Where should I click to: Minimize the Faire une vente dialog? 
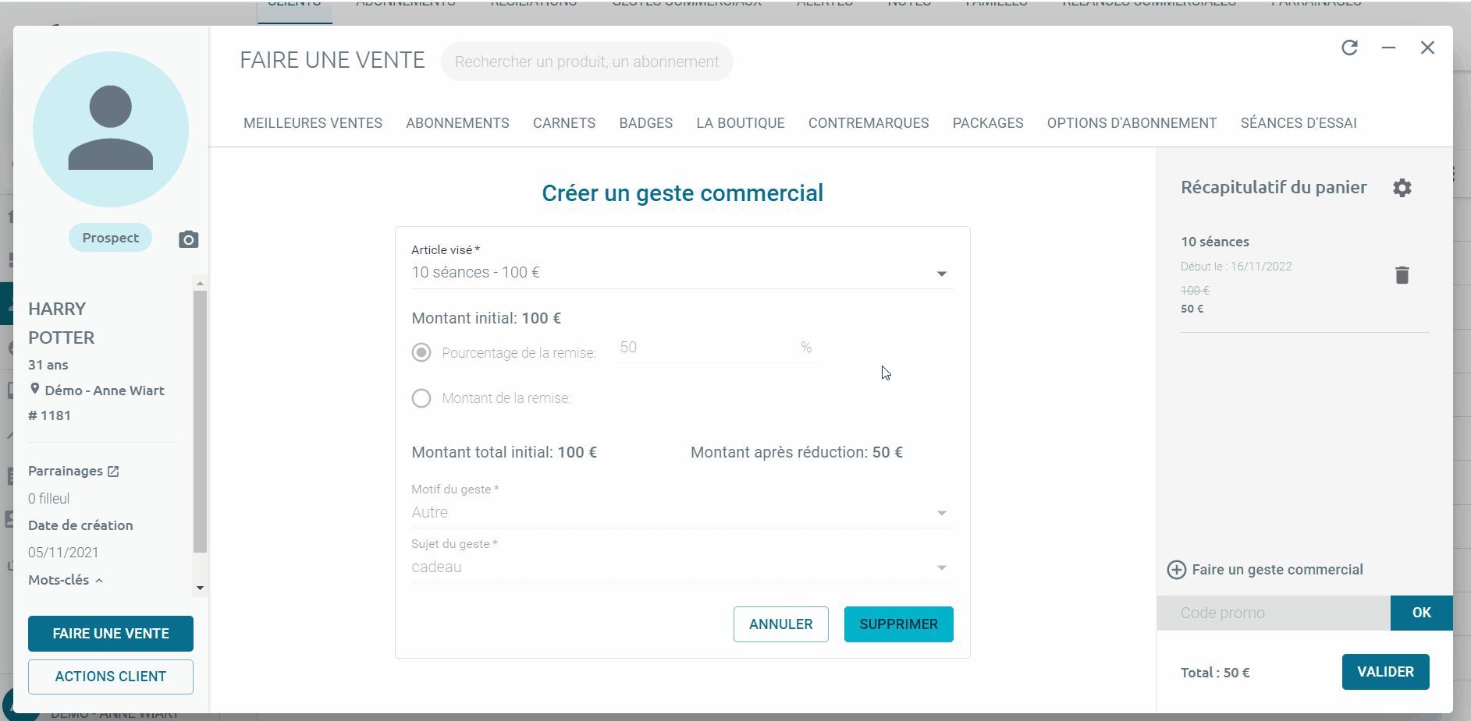[x=1388, y=48]
